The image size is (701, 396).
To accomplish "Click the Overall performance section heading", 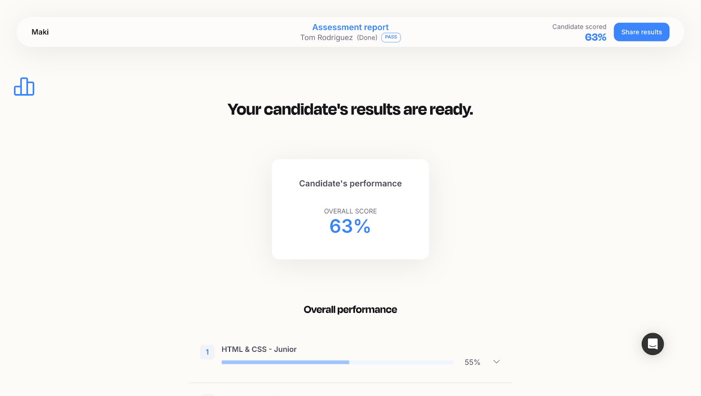I will click(350, 310).
